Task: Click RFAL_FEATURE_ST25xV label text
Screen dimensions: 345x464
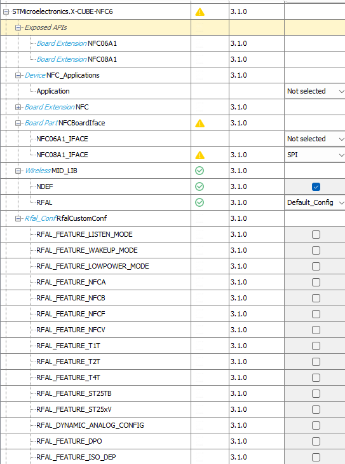Action: click(x=74, y=409)
